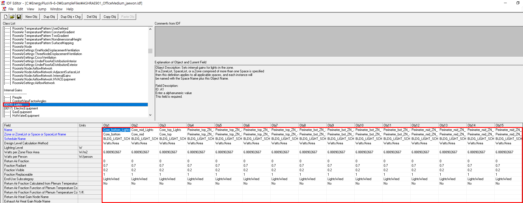Click the No cell in Obj4
This screenshot has width=523, height=203.
pos(200,183)
